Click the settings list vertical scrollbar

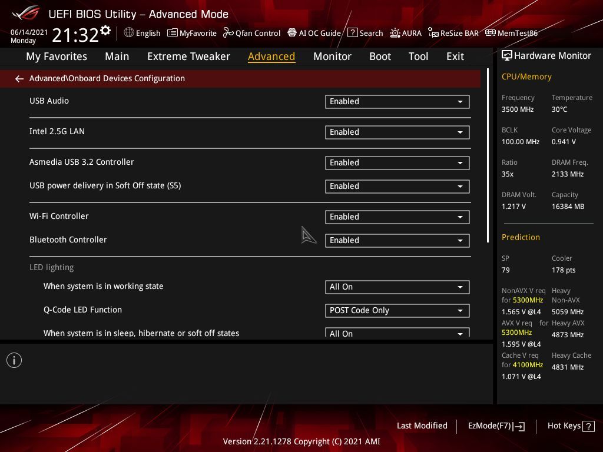(488, 155)
